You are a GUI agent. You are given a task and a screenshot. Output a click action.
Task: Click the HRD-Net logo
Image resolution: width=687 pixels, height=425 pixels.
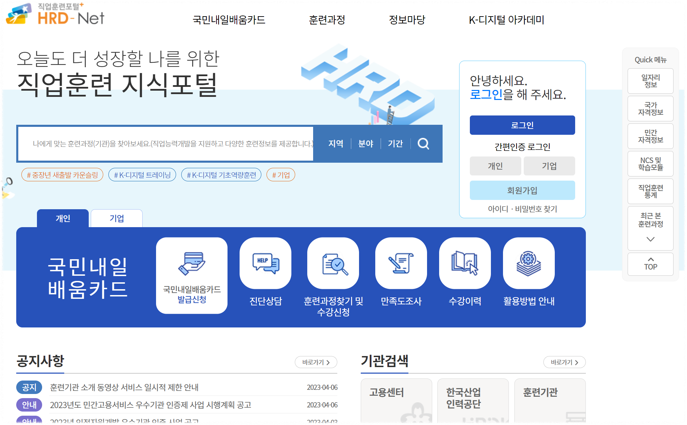pyautogui.click(x=55, y=14)
